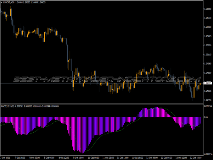Click the 11 Oct 18:00 time label

point(137,158)
